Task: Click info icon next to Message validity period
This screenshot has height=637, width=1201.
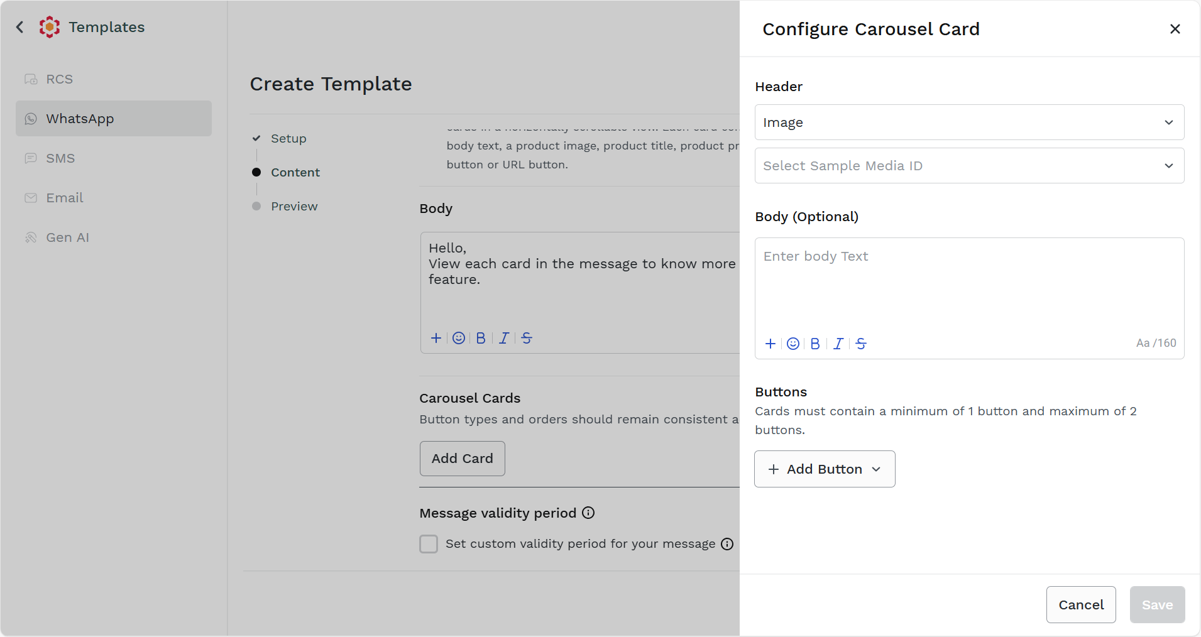Action: (x=588, y=513)
